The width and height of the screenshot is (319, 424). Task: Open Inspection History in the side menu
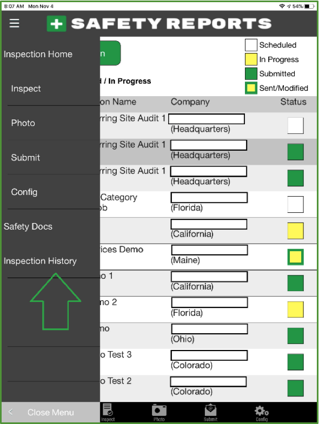pos(40,261)
